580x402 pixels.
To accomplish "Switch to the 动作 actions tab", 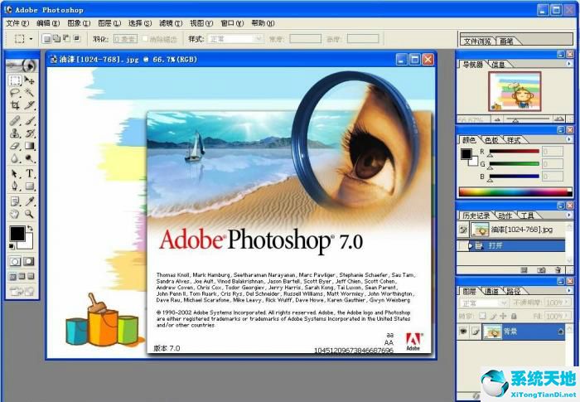I will click(505, 216).
